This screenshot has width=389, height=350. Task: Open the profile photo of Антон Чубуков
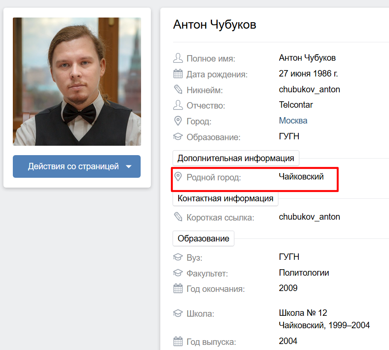(x=77, y=82)
